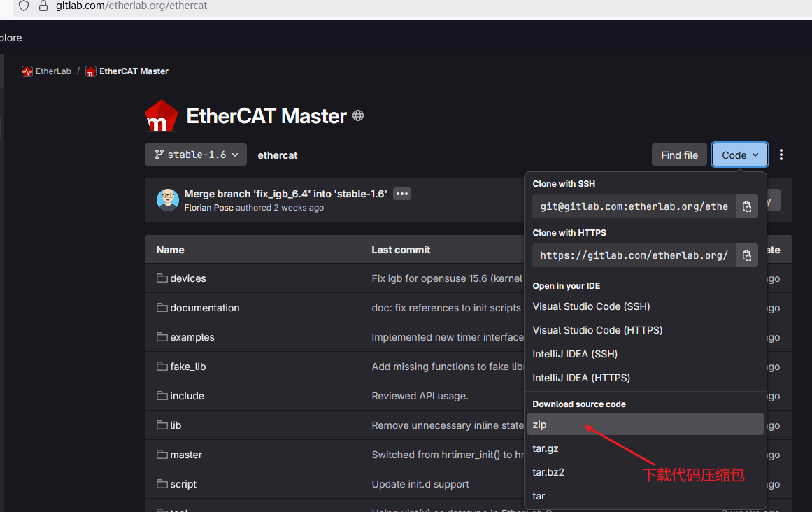Click the master folder icon
The height and width of the screenshot is (512, 812).
pos(162,455)
